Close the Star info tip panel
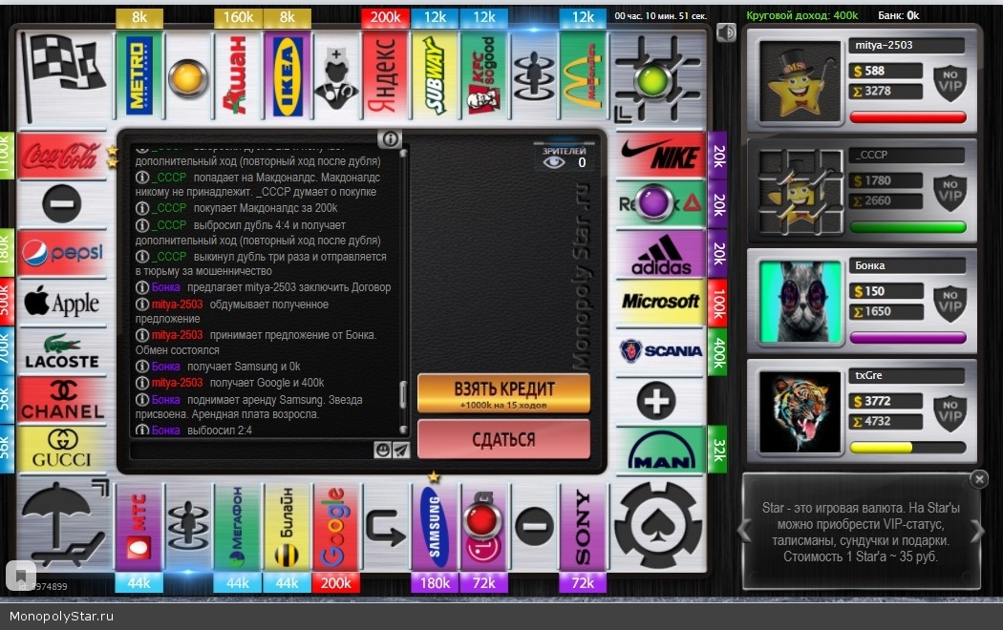 979,478
